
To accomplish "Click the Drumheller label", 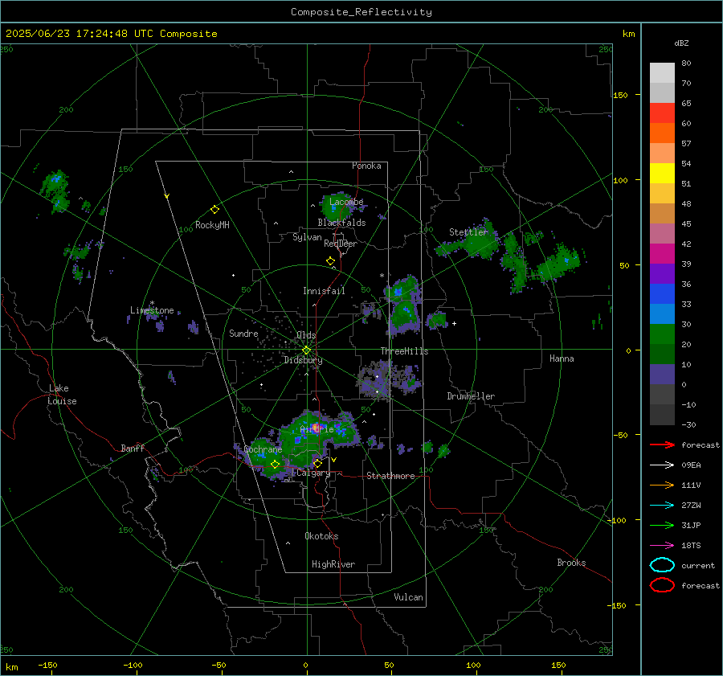I will tap(471, 396).
